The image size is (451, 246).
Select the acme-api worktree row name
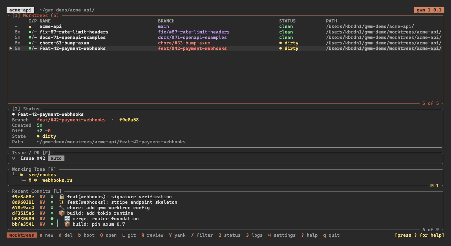[x=51, y=27]
